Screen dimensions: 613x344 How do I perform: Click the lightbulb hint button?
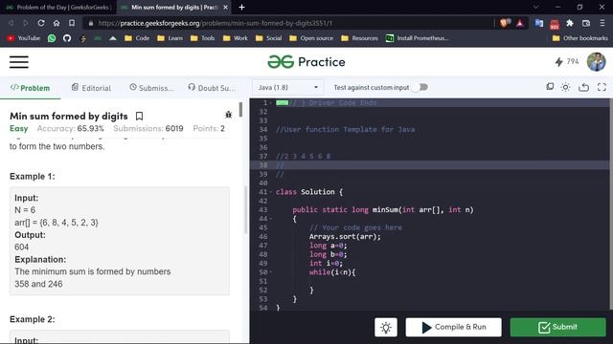point(386,327)
